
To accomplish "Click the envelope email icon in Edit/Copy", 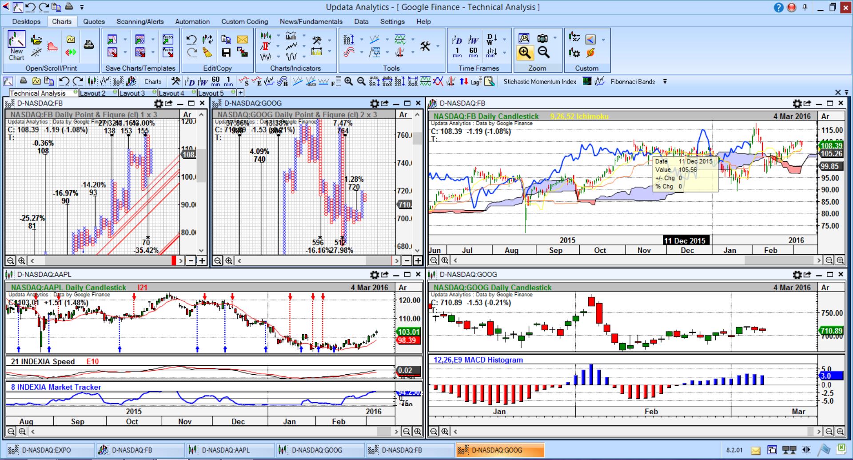I will point(242,40).
